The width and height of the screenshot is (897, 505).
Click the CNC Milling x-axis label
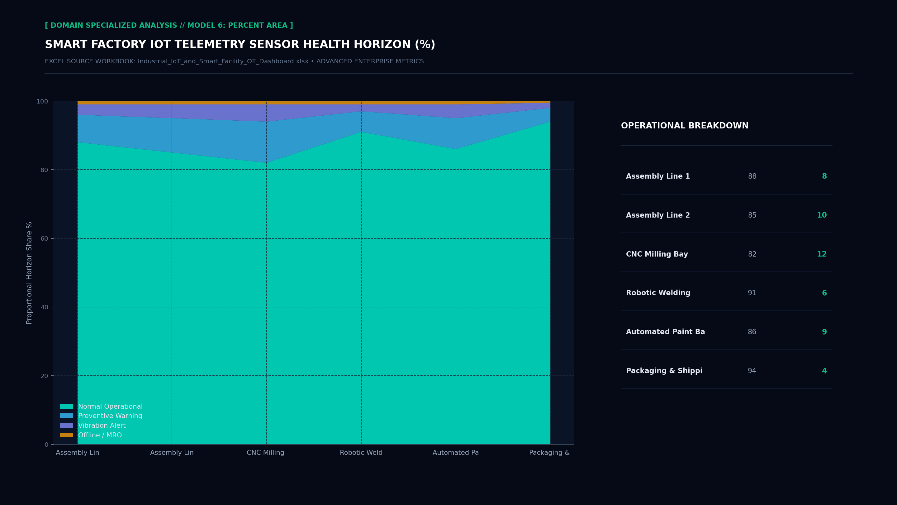click(x=265, y=453)
